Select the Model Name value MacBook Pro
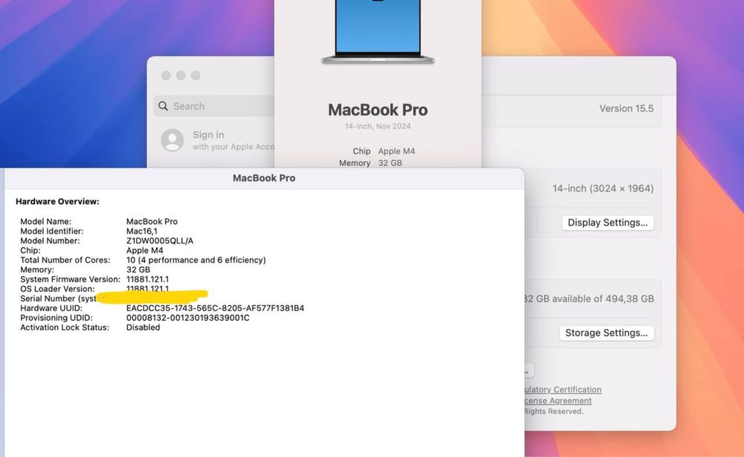744x457 pixels. tap(152, 221)
